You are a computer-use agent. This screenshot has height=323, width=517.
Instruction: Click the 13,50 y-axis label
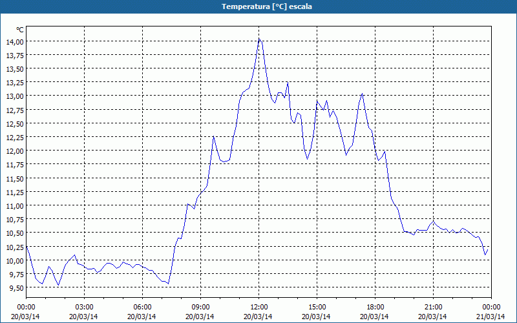(15, 69)
